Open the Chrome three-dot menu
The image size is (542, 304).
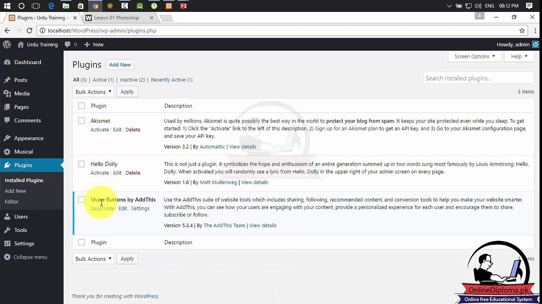pyautogui.click(x=536, y=30)
